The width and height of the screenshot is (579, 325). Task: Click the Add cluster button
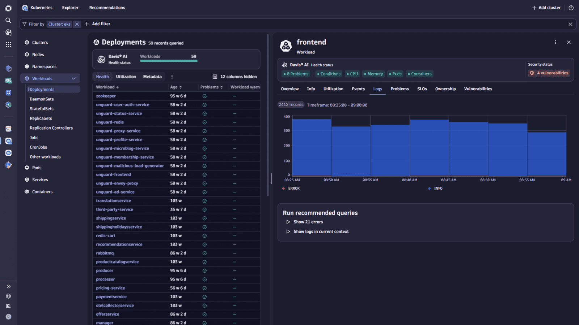point(546,8)
